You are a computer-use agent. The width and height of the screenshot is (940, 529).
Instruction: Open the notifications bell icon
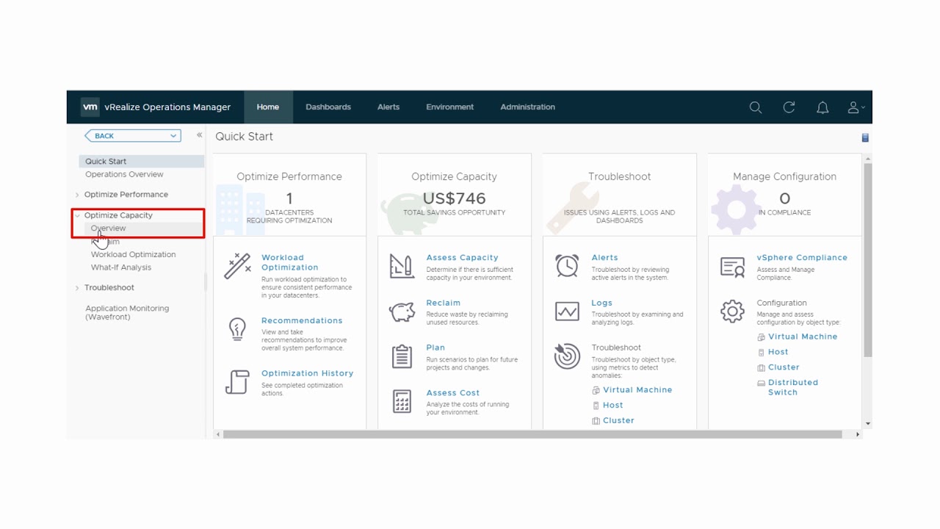coord(822,107)
